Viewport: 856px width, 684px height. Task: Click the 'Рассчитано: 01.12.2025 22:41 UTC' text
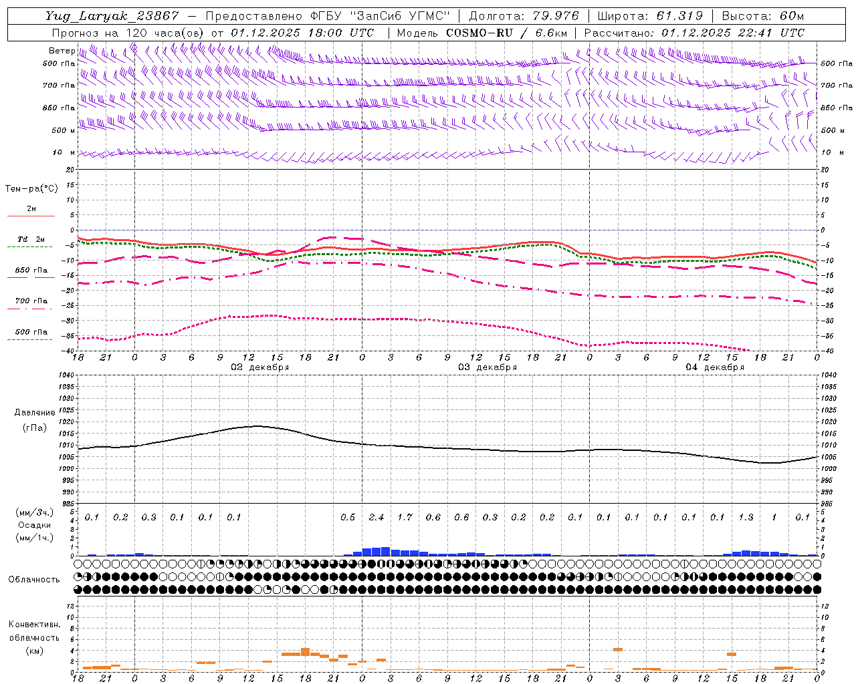[694, 33]
